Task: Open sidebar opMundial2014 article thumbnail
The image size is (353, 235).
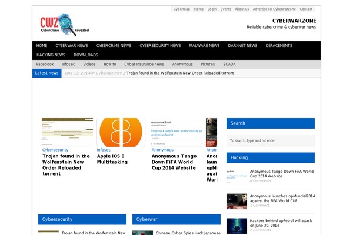Action: coord(237,202)
